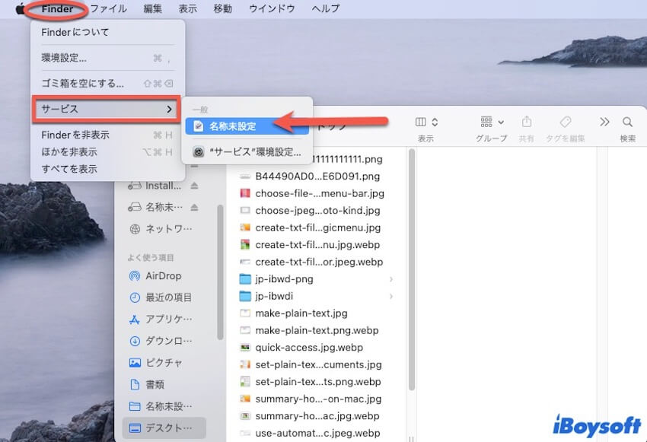Select the make-plain-text.jpg file
This screenshot has width=647, height=442.
tap(301, 313)
